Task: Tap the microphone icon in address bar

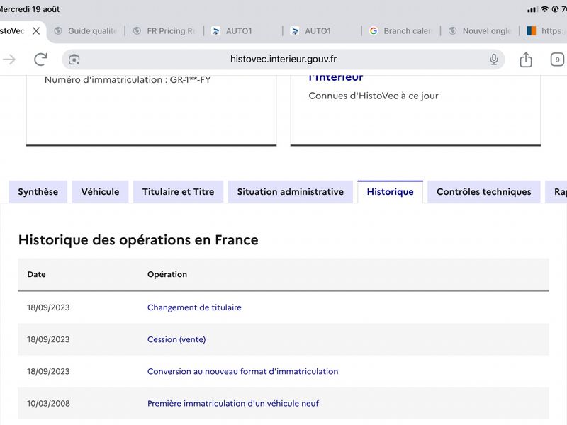Action: coord(493,59)
